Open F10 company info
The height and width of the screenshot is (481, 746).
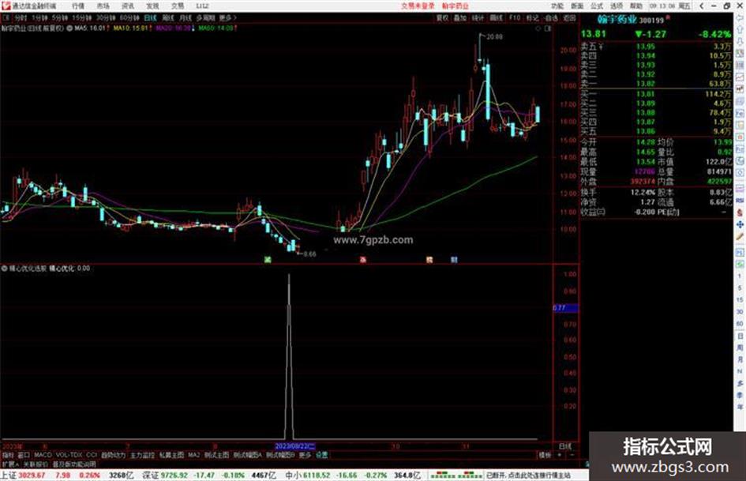tap(514, 17)
